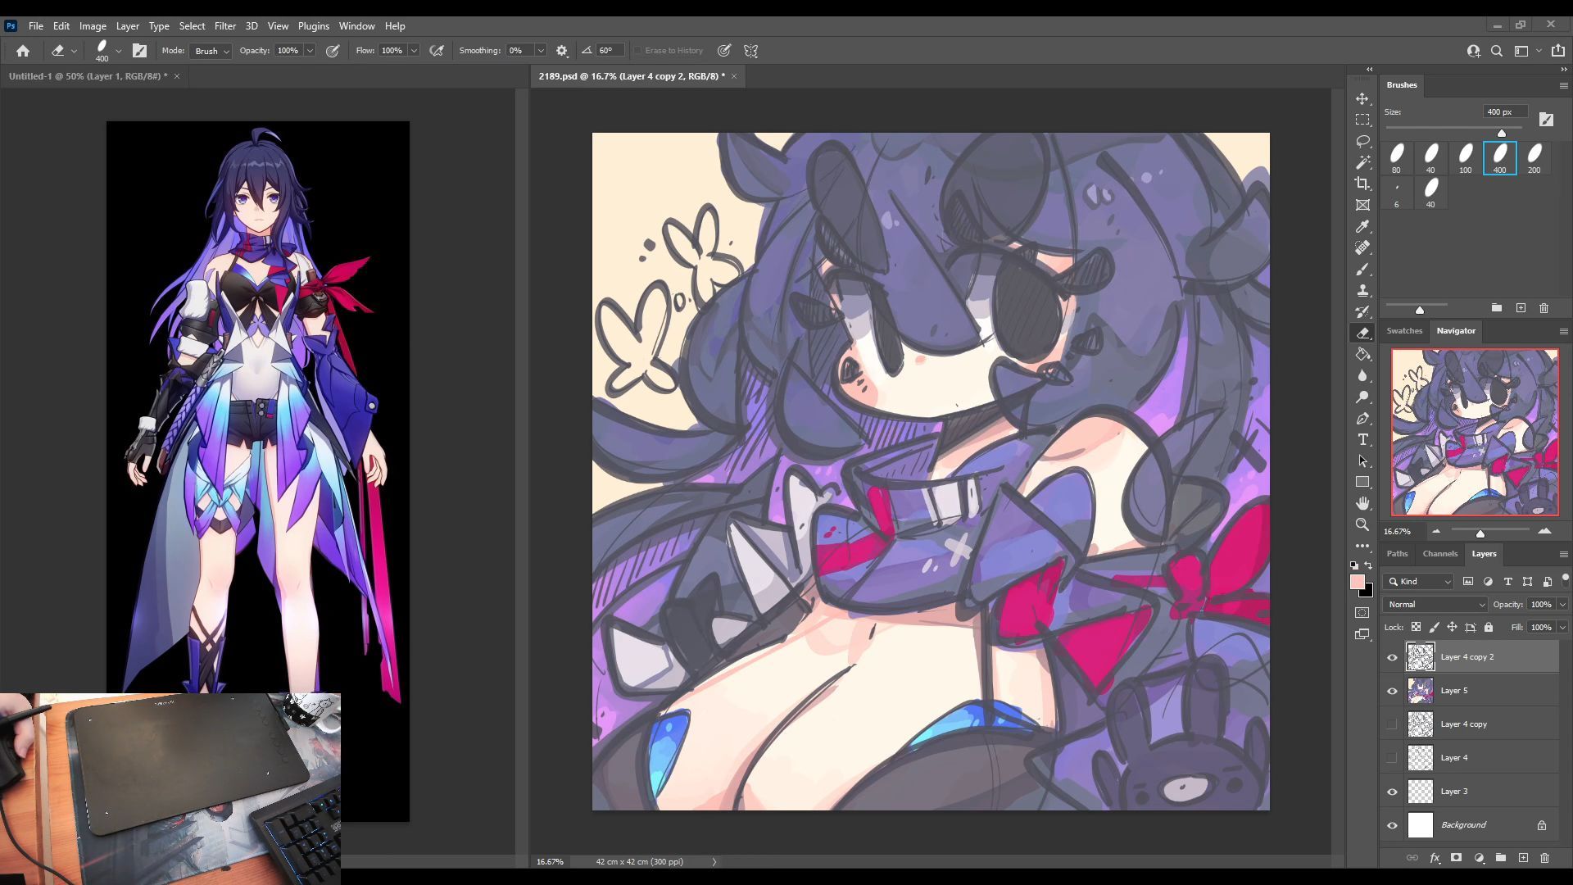Select the Clone Stamp tool
The image size is (1573, 885).
click(x=1362, y=290)
